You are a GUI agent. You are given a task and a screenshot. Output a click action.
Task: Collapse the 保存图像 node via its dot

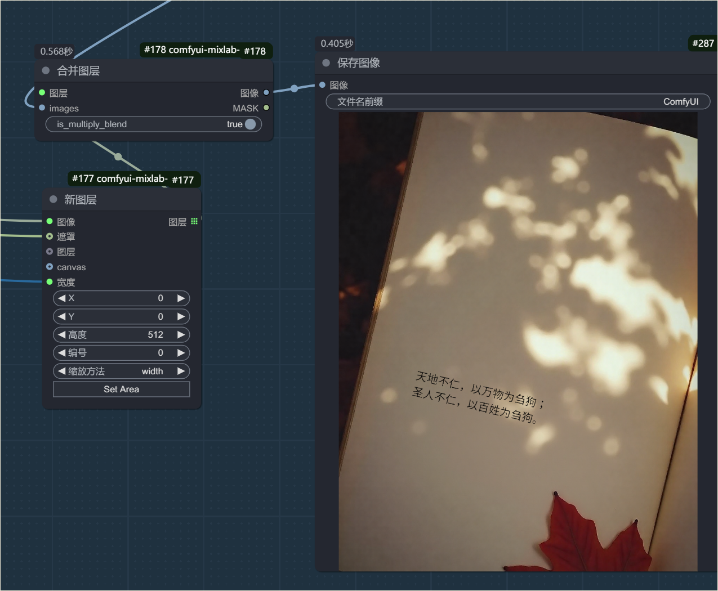pyautogui.click(x=326, y=62)
